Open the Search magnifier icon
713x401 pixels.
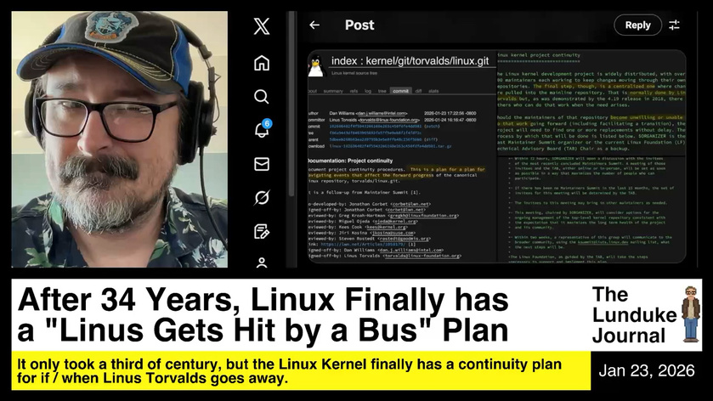[x=262, y=96]
